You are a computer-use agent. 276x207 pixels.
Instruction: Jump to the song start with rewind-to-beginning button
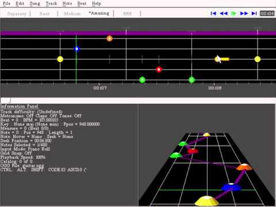[213, 13]
